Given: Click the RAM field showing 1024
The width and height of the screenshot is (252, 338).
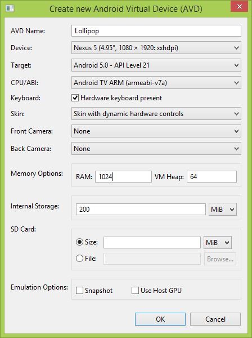Looking at the screenshot, I should [x=123, y=177].
